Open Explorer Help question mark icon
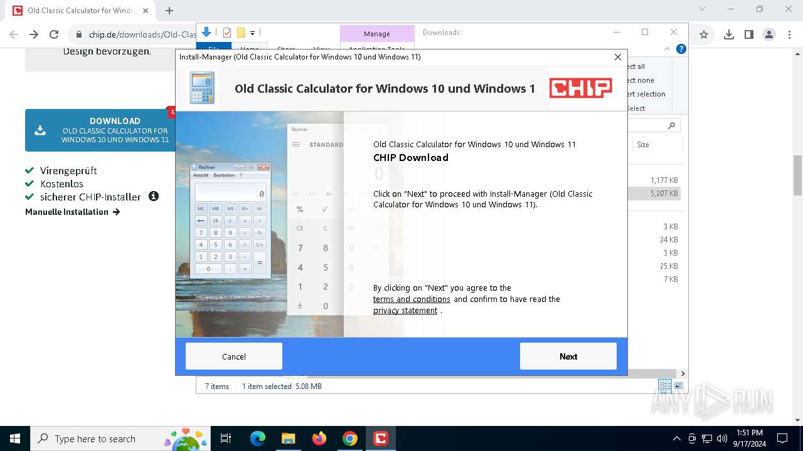Screen dimensions: 803x451 (681, 49)
